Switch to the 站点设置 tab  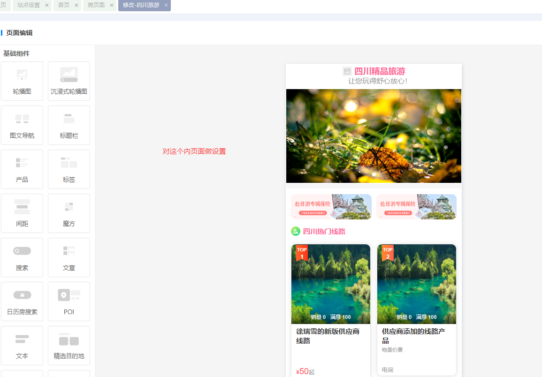(29, 5)
